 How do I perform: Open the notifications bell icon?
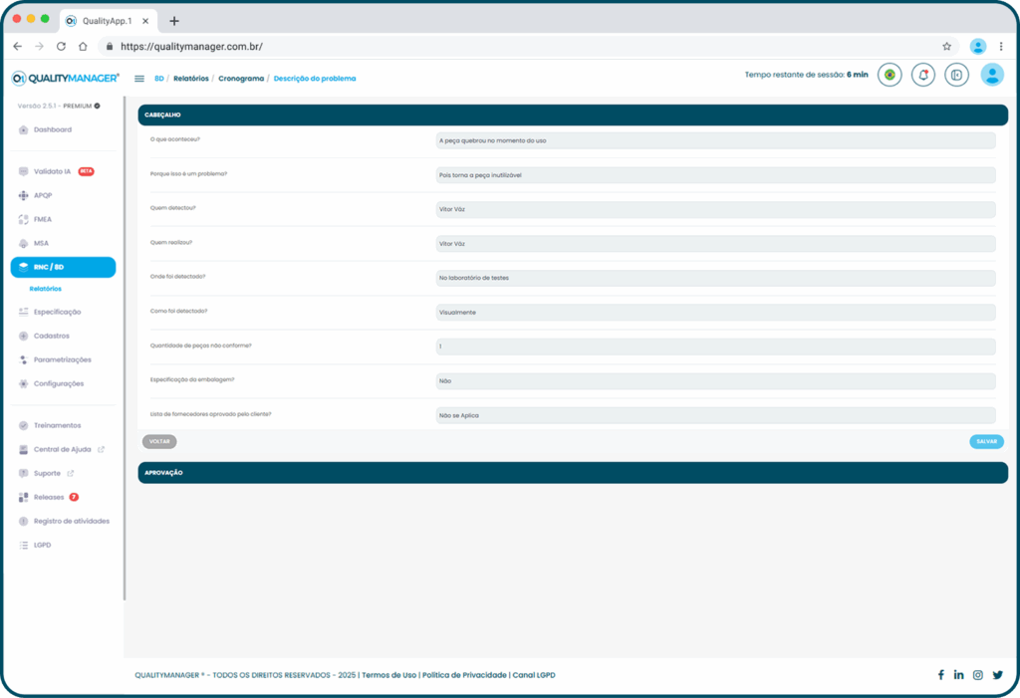click(x=923, y=75)
